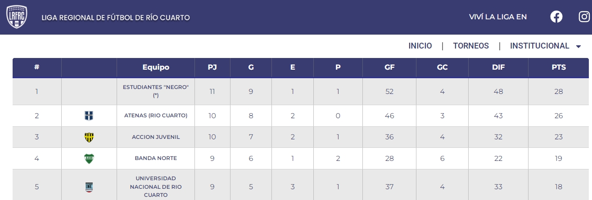This screenshot has width=592, height=200.
Task: Click the GF column header
Action: [x=389, y=67]
